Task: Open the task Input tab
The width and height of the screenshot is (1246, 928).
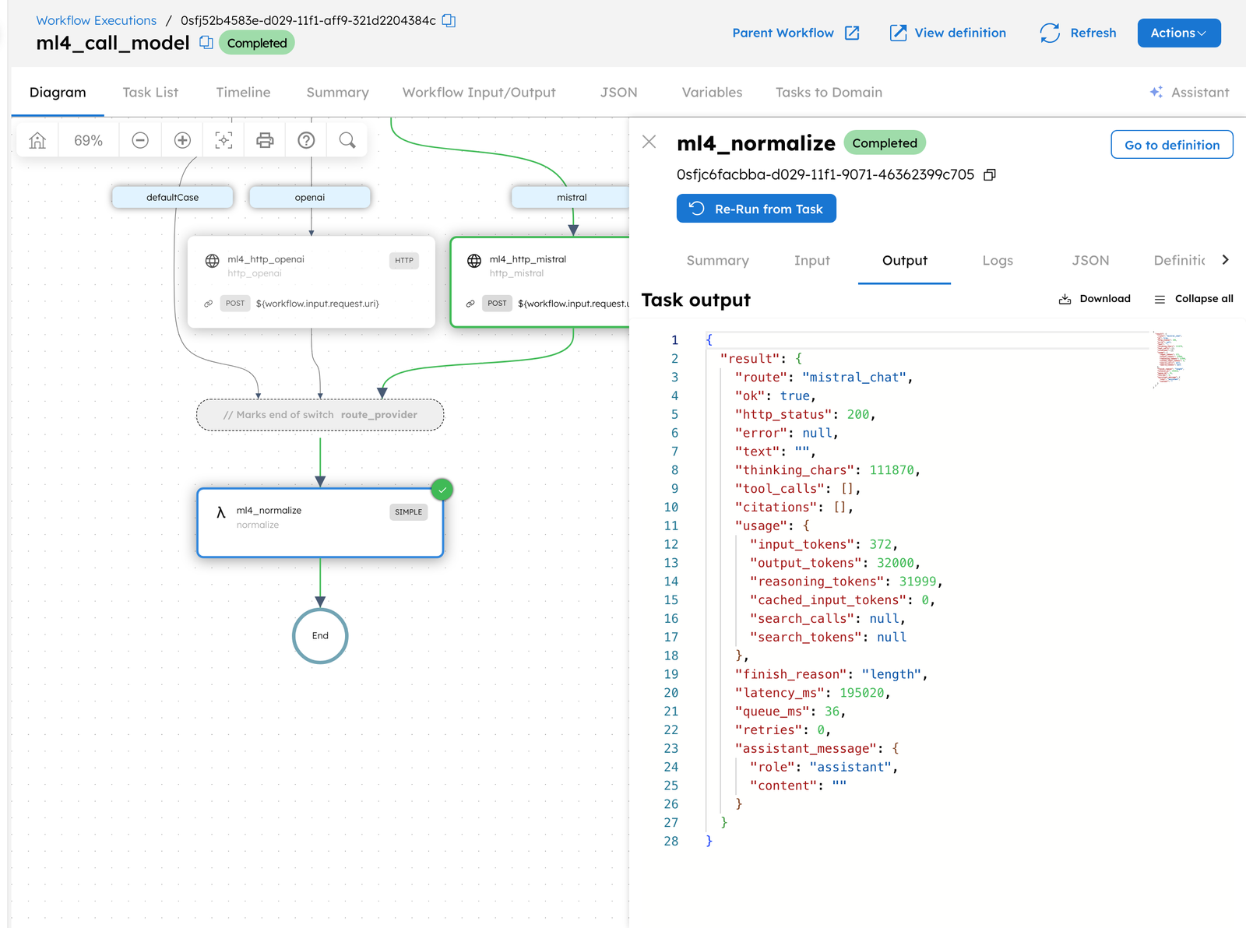Action: (811, 260)
